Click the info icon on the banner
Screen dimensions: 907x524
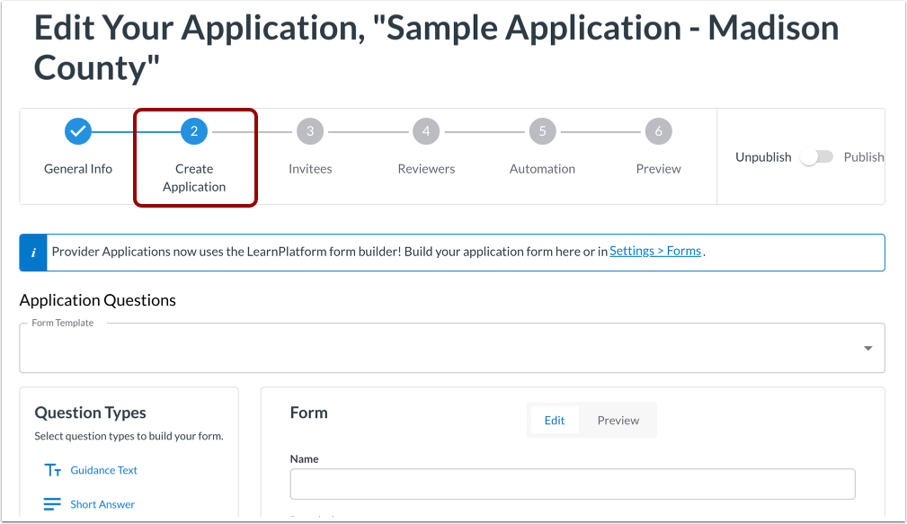coord(32,252)
